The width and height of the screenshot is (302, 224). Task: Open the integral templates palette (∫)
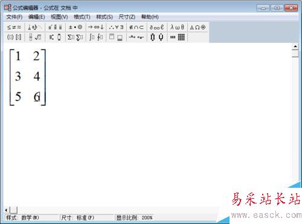click(x=96, y=37)
